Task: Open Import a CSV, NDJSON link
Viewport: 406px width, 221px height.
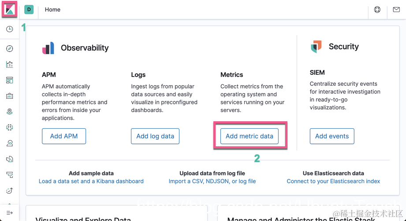Action: click(212, 181)
